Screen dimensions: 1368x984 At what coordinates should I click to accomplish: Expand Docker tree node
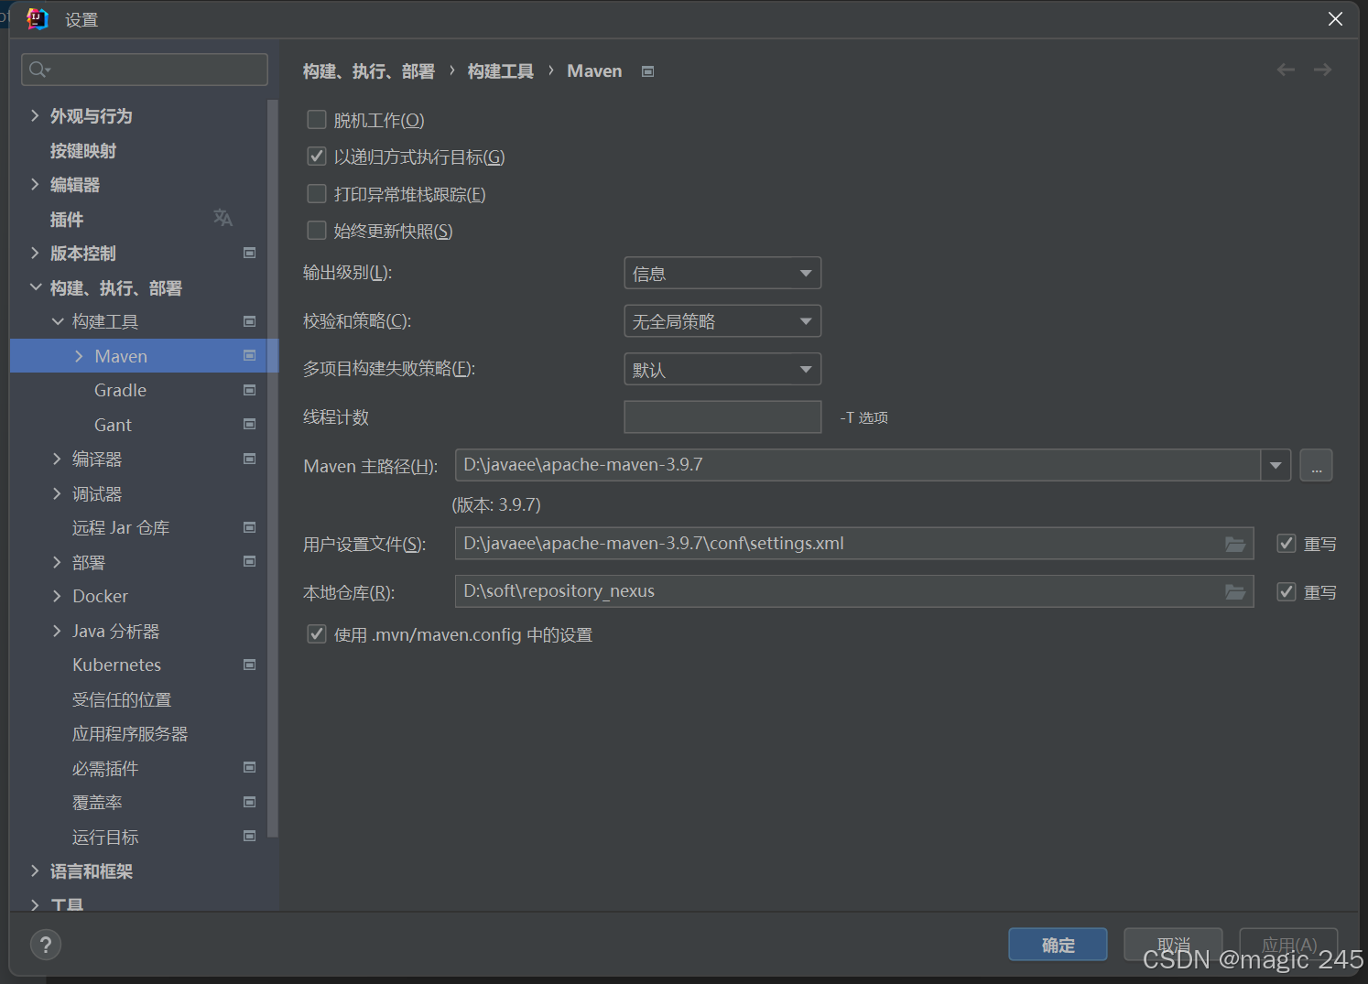[x=57, y=596]
